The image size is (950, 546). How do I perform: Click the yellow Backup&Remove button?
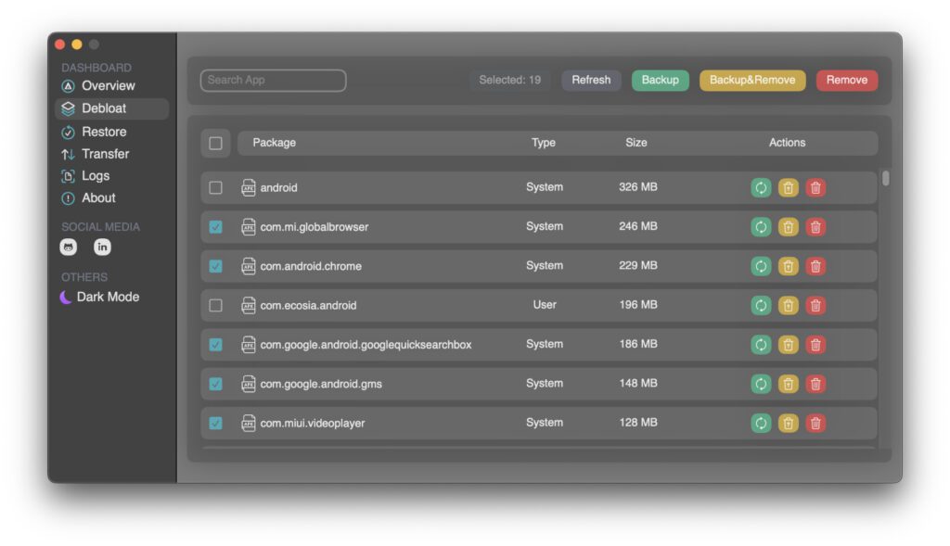751,80
